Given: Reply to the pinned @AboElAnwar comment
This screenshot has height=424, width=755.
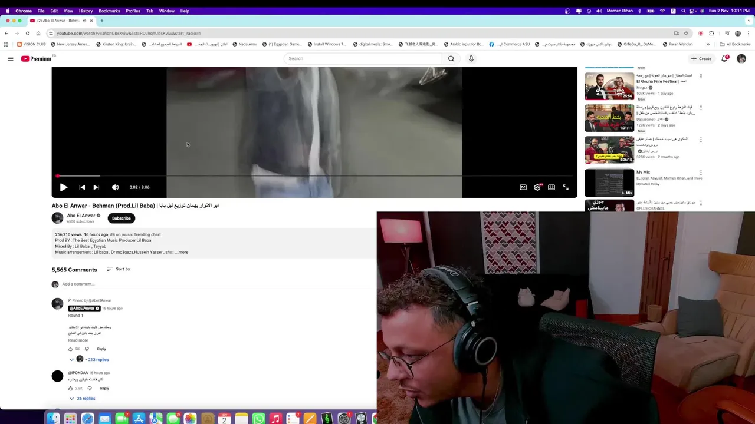Looking at the screenshot, I should click(101, 349).
